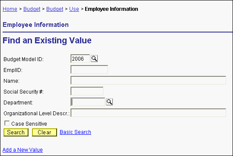Select the EmplID input field
Screen dimensions: 233x156
[89, 69]
